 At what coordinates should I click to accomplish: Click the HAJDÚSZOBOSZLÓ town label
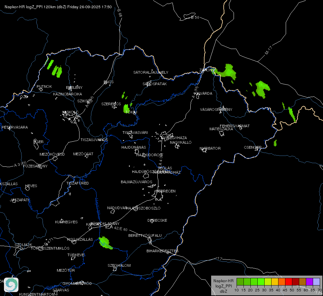pos(143,208)
